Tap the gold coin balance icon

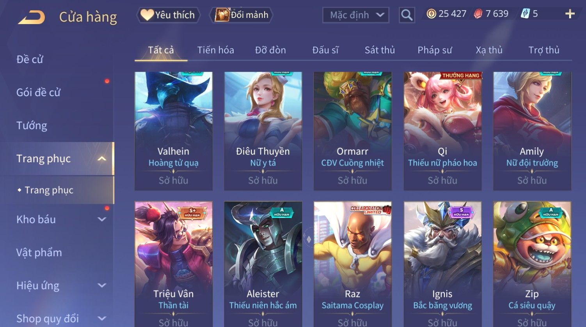point(431,14)
